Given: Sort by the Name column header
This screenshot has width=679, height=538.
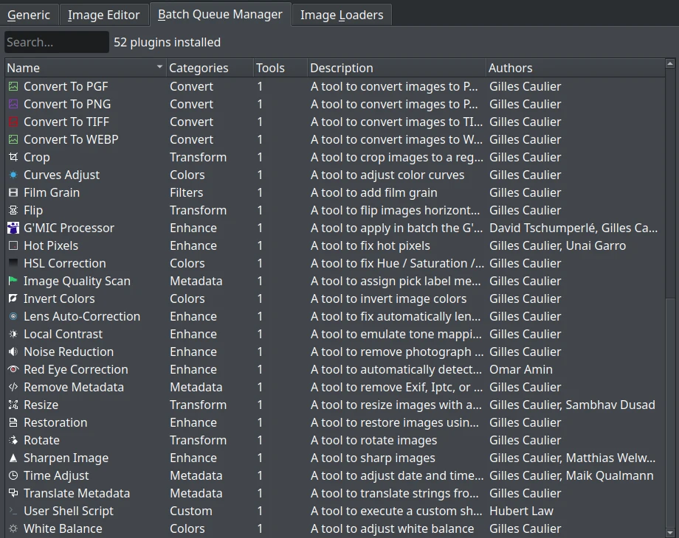Looking at the screenshot, I should click(86, 68).
